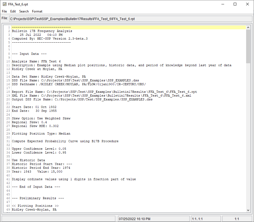Screen dimensions: 254x222
Task: Click the 'Upper Confidence Level: 0.05' line
Action: pos(39,149)
